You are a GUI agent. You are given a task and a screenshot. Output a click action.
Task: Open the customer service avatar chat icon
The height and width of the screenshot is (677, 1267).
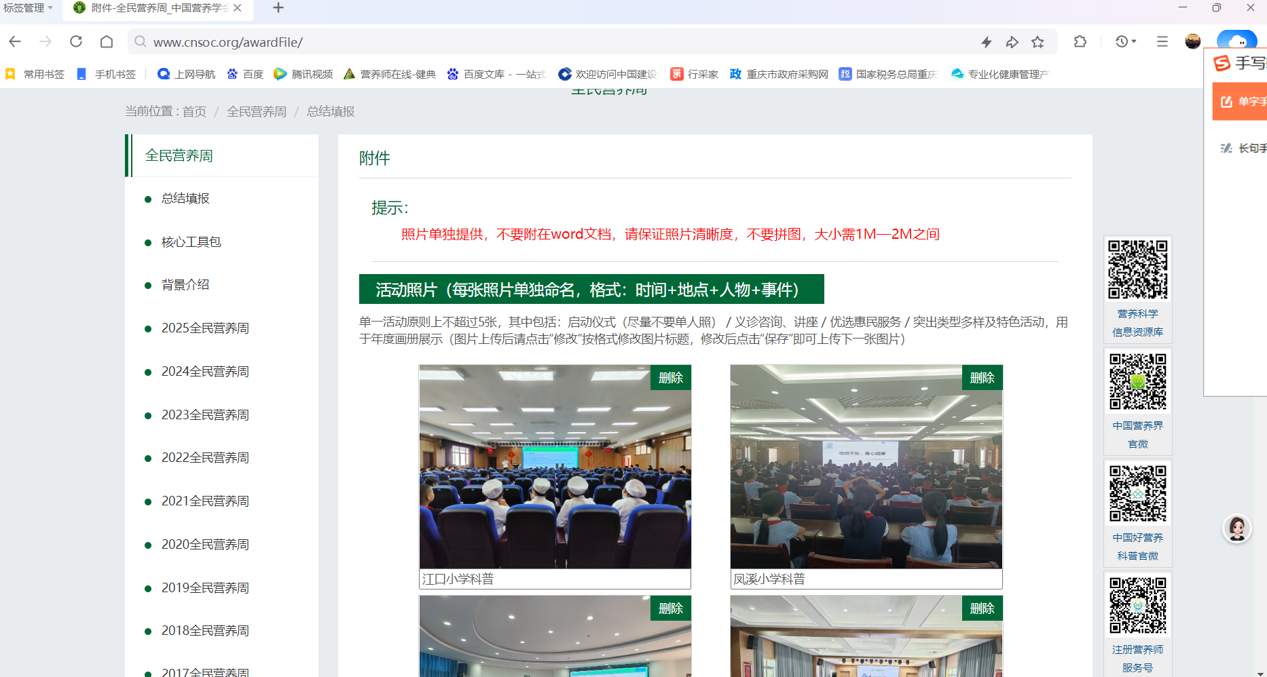click(x=1237, y=528)
